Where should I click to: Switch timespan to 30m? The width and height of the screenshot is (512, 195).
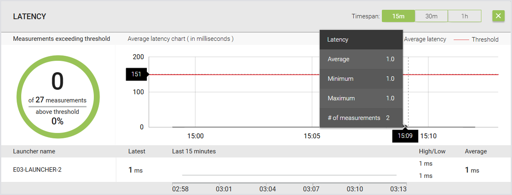click(x=431, y=16)
